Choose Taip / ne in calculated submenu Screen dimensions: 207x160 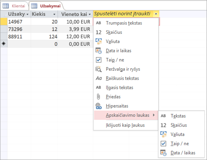(x=181, y=143)
